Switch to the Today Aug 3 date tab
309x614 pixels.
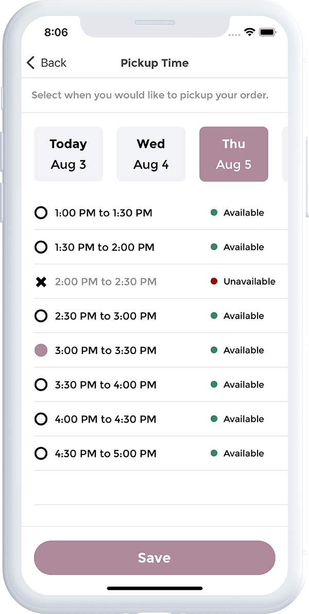tap(68, 154)
